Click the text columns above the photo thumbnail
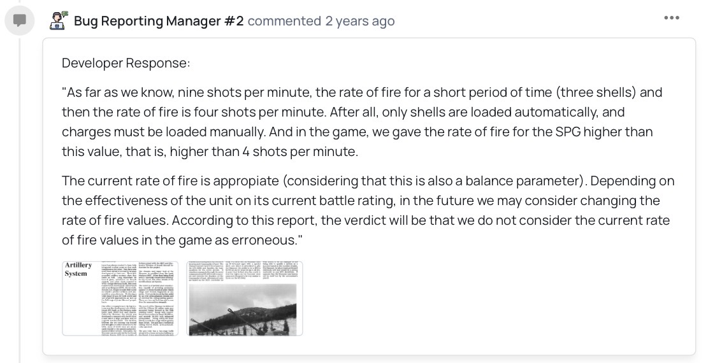Image resolution: width=708 pixels, height=363 pixels. coord(244,271)
